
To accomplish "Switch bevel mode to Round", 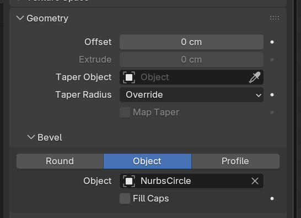I will 60,161.
